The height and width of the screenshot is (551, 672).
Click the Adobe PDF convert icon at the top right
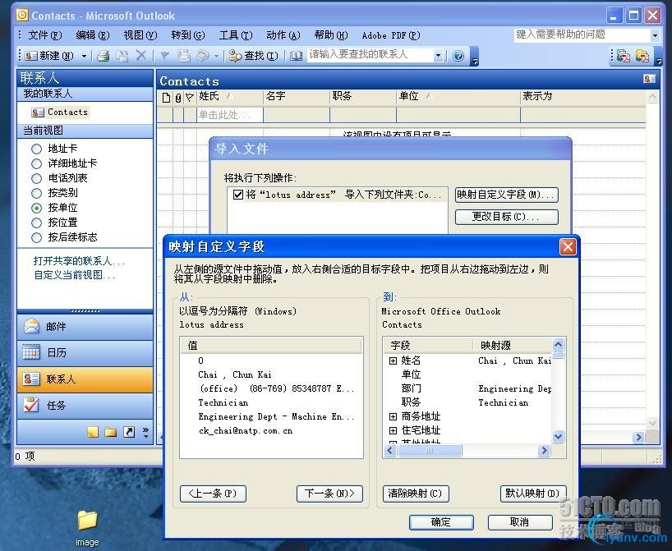coord(624,56)
